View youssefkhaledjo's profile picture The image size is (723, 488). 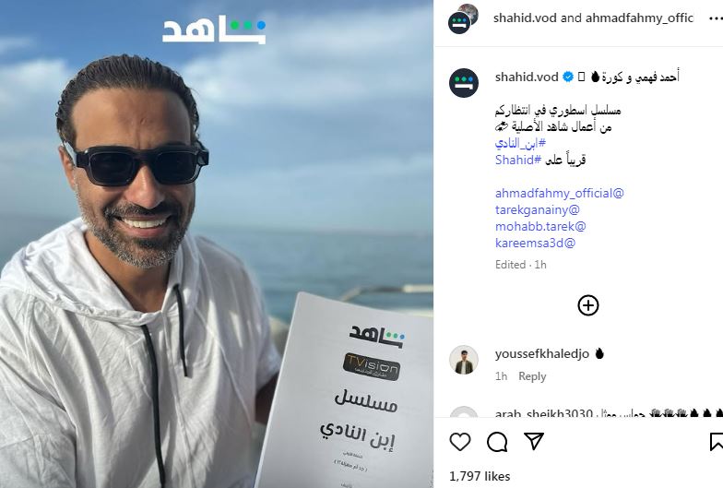click(x=464, y=360)
